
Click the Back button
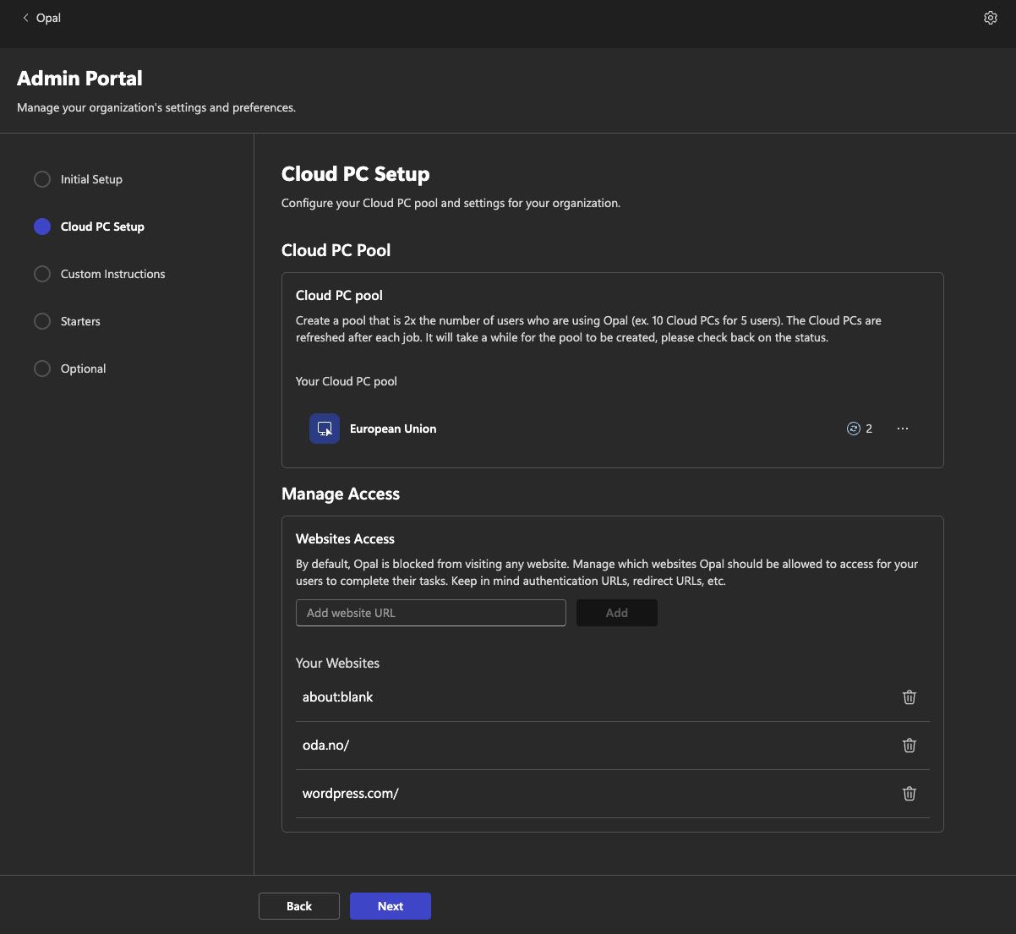click(x=299, y=906)
